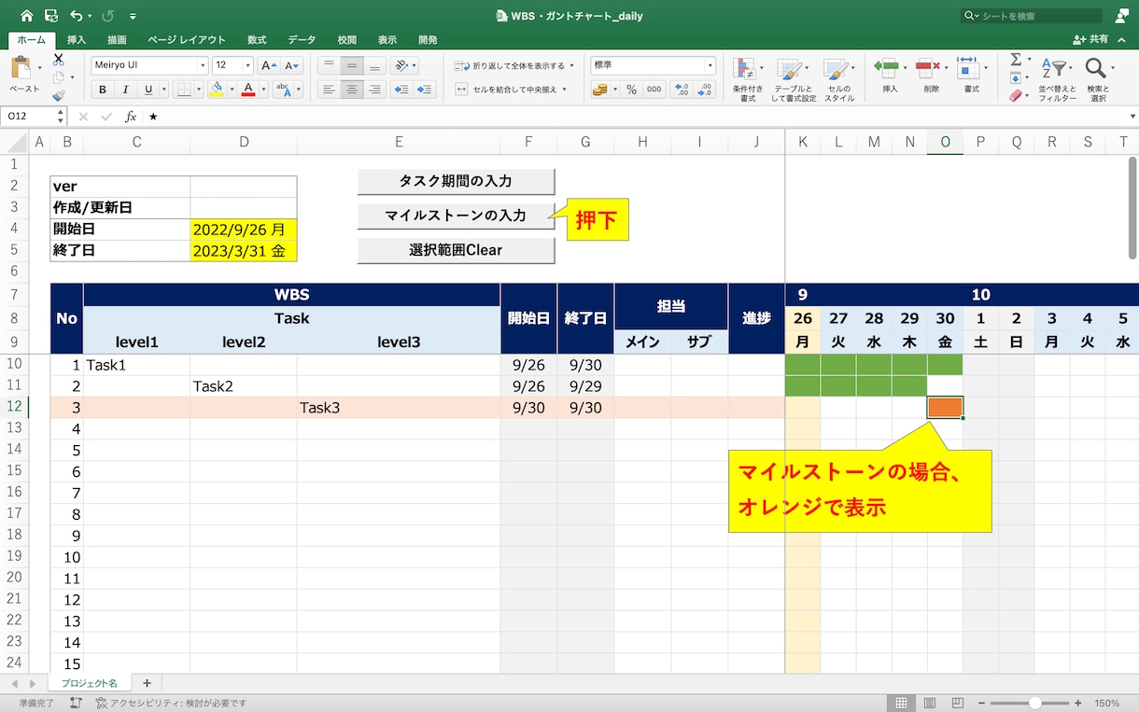This screenshot has height=712, width=1139.
Task: Add a new sheet with plus button
Action: pyautogui.click(x=147, y=683)
